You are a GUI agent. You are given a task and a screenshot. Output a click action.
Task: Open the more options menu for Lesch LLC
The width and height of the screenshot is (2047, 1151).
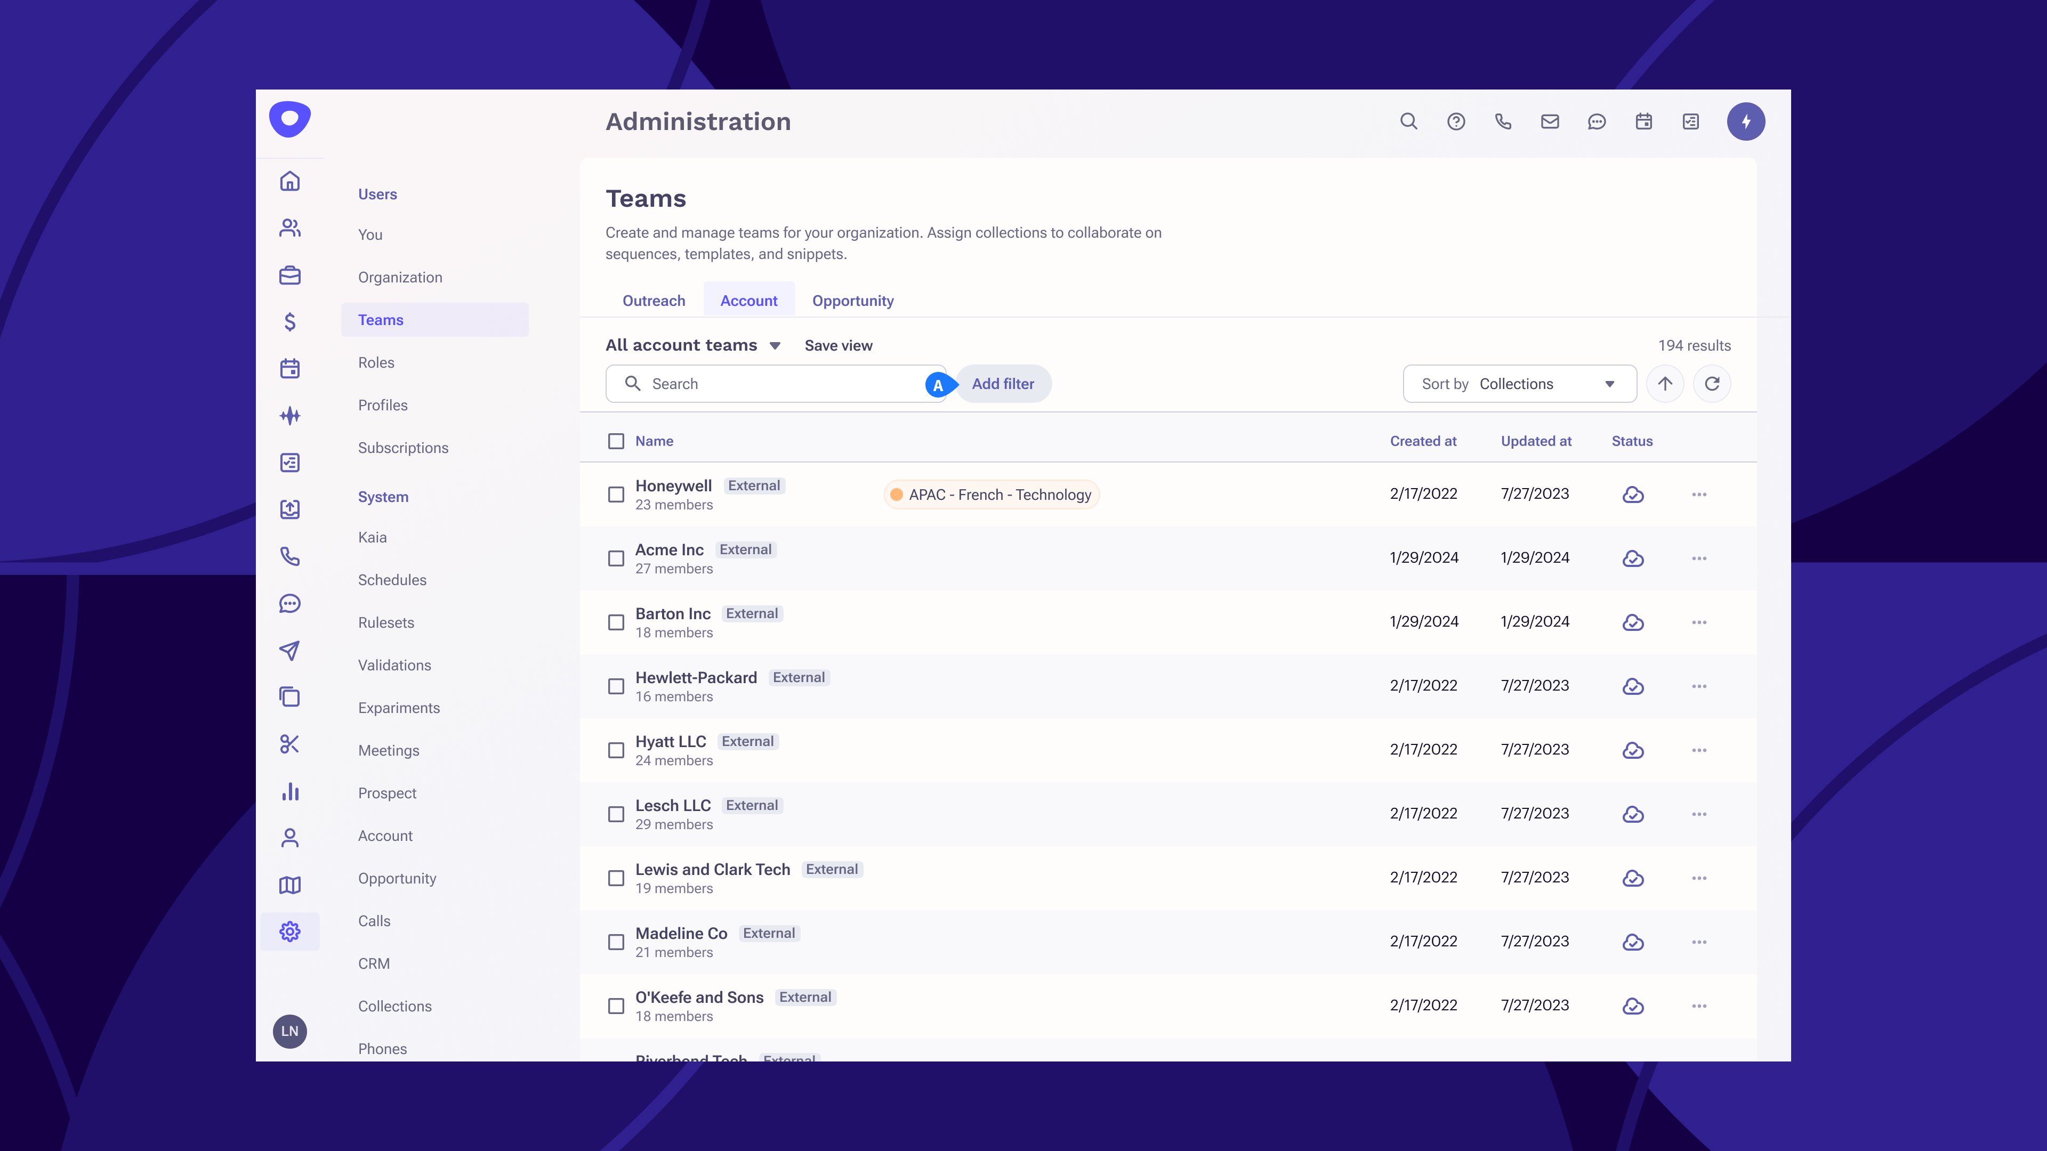pos(1699,814)
